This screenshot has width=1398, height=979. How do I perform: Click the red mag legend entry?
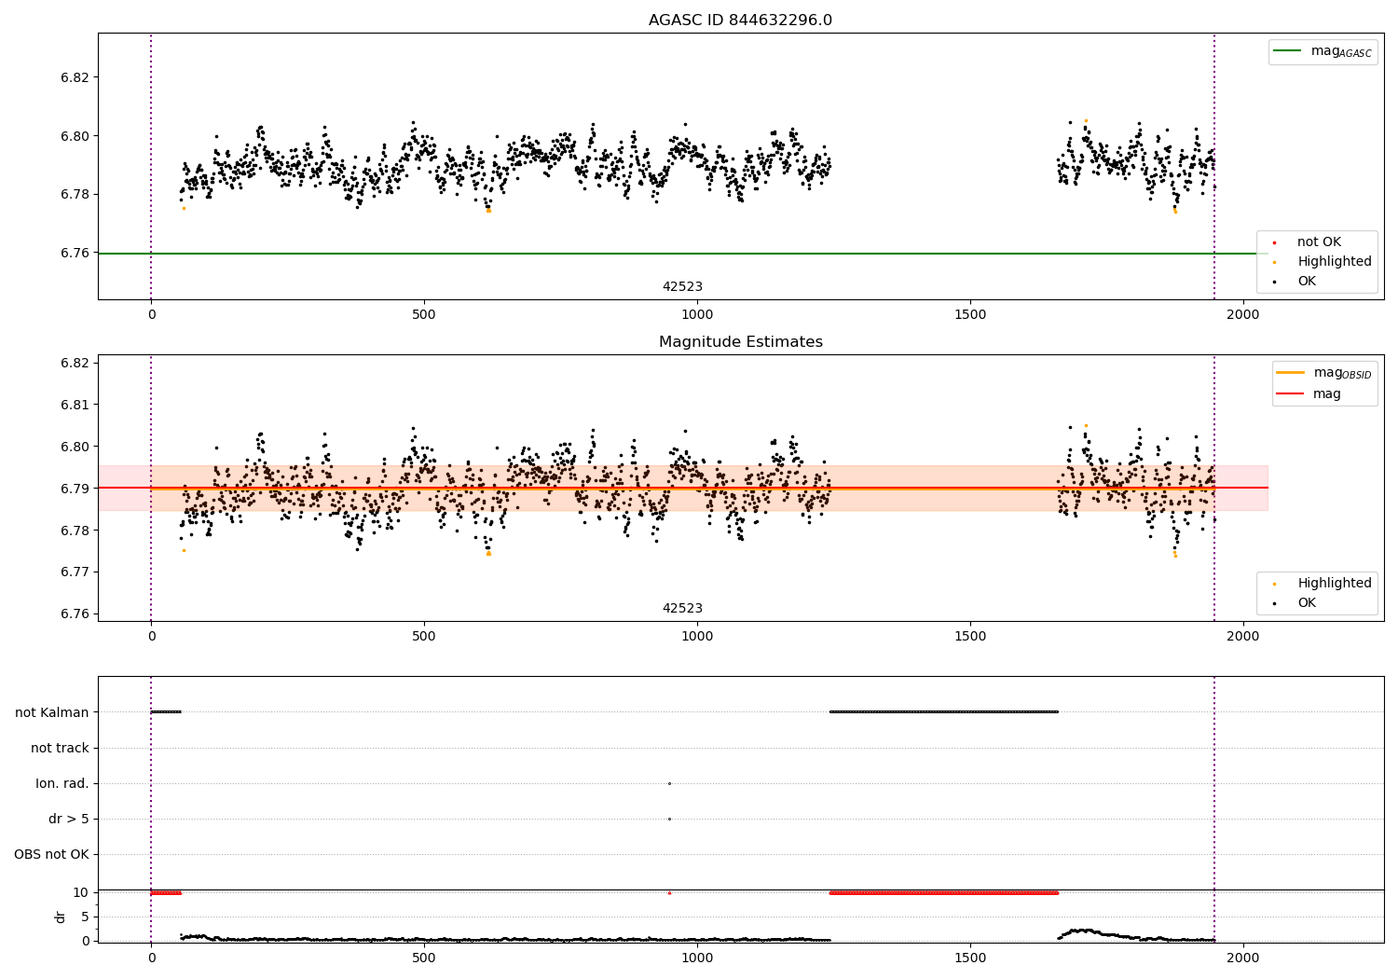(1309, 394)
